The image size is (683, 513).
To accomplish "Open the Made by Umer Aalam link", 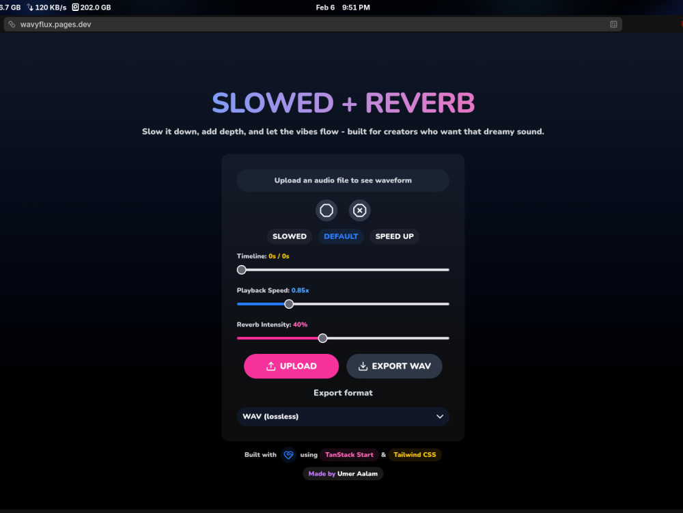I will click(x=343, y=473).
